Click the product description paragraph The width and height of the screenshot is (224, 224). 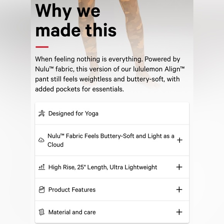pyautogui.click(x=110, y=74)
